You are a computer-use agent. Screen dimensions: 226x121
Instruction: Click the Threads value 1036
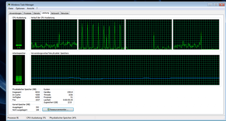click(71, 95)
